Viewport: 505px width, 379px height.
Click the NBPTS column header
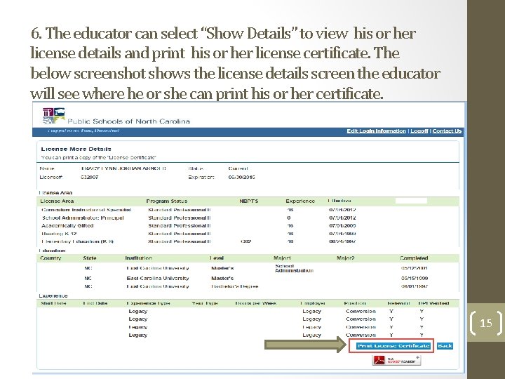coord(248,201)
